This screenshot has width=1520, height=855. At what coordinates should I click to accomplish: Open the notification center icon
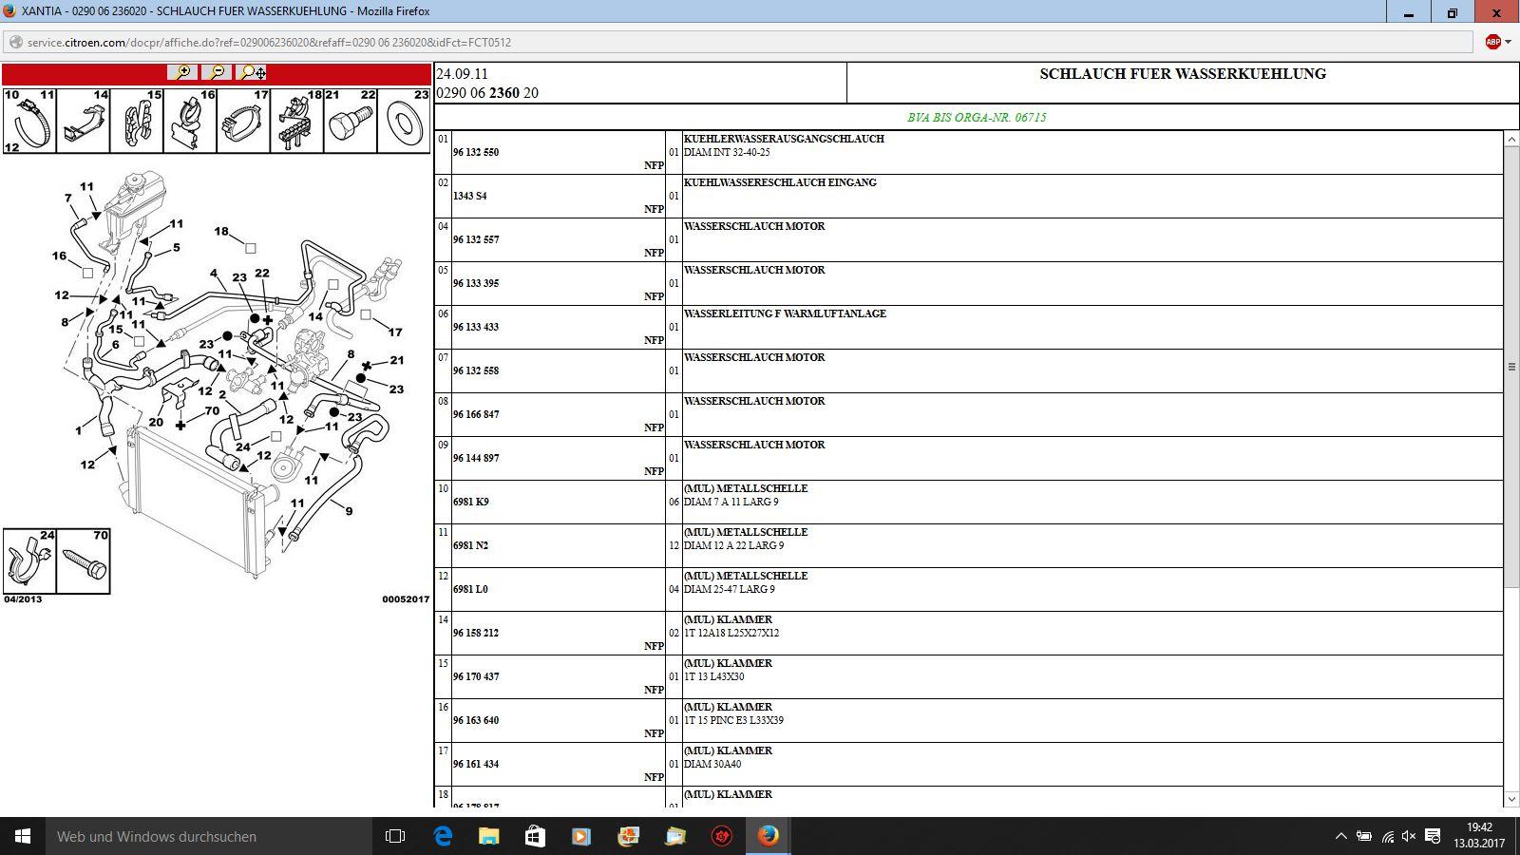pos(1431,836)
